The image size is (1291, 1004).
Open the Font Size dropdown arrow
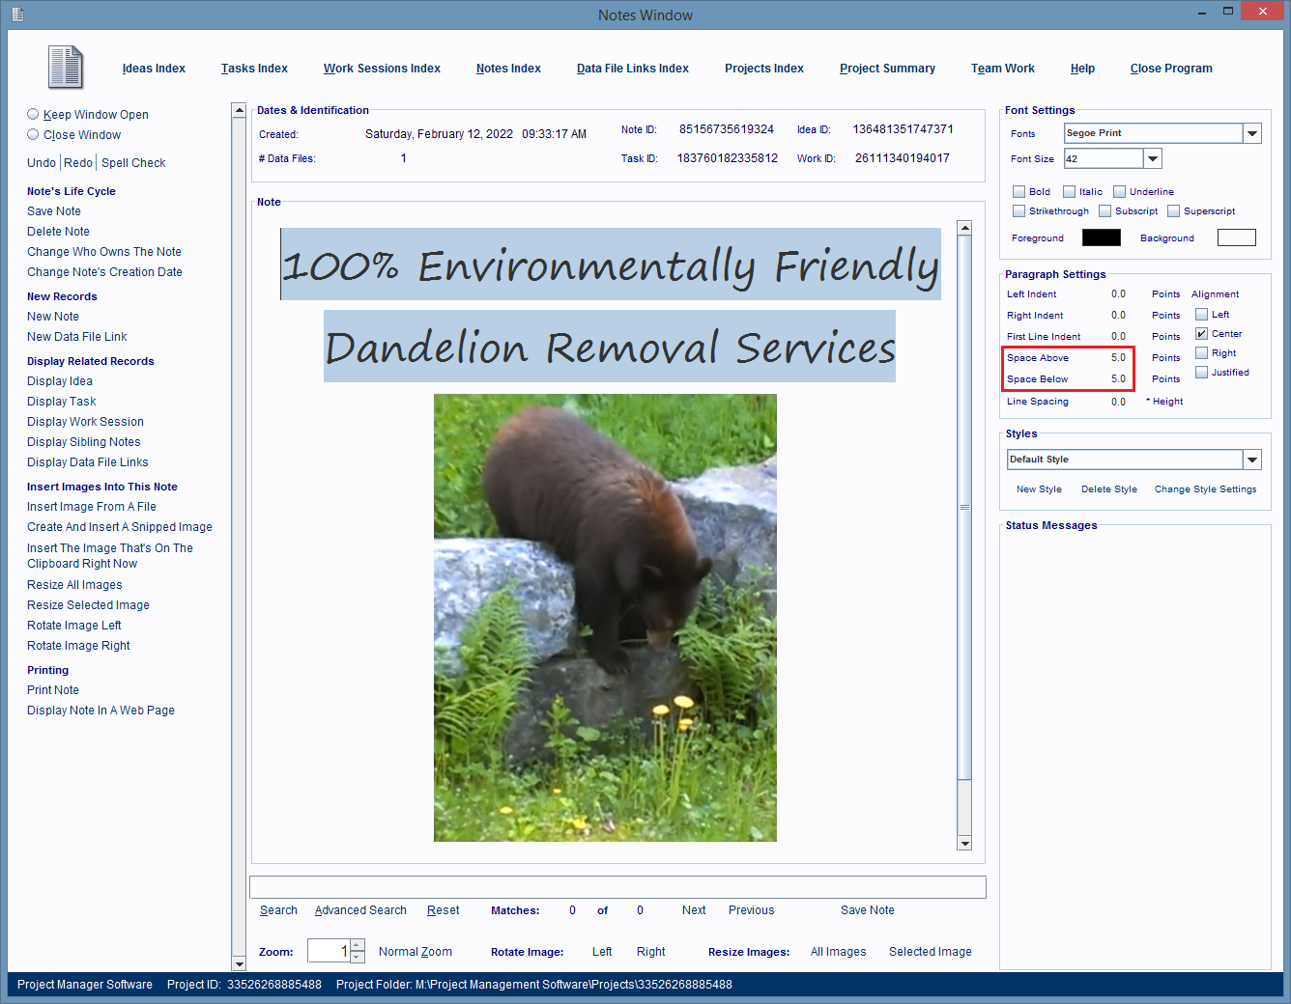click(1153, 158)
